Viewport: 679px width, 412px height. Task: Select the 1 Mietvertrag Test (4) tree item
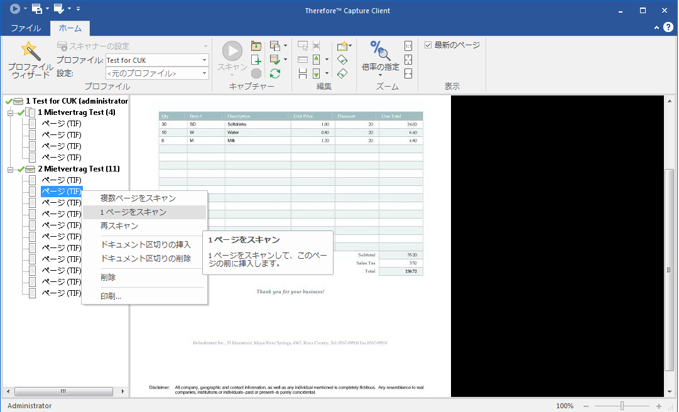(77, 112)
